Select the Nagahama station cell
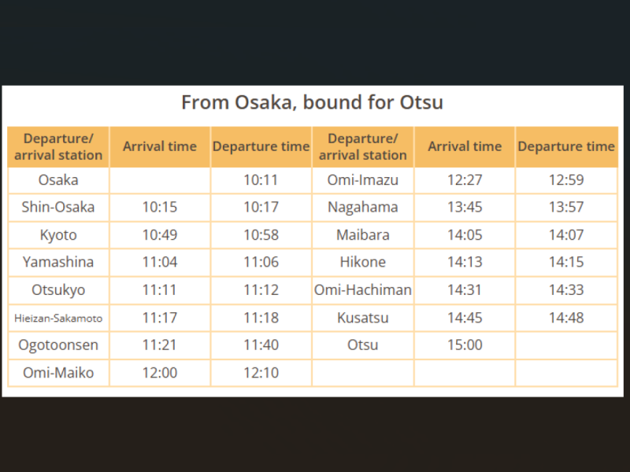This screenshot has width=630, height=472. point(363,208)
